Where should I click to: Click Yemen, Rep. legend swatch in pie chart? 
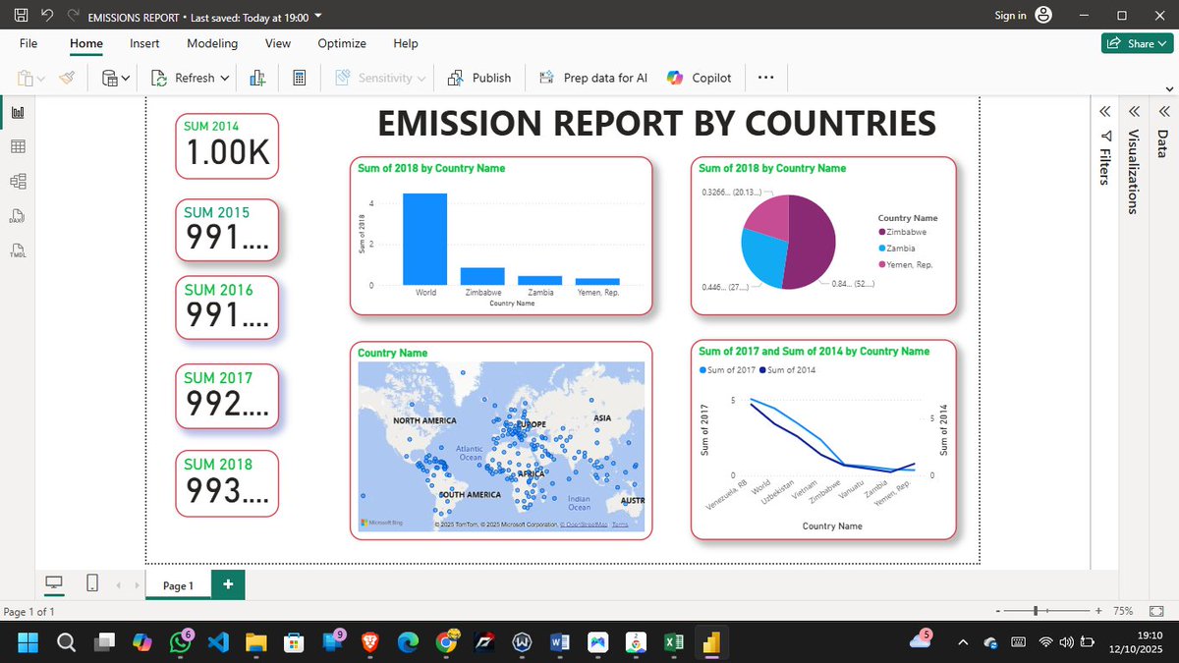pos(882,266)
